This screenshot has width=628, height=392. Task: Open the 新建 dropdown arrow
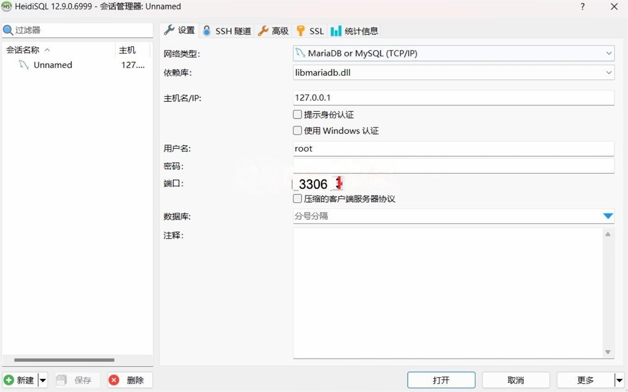point(42,380)
